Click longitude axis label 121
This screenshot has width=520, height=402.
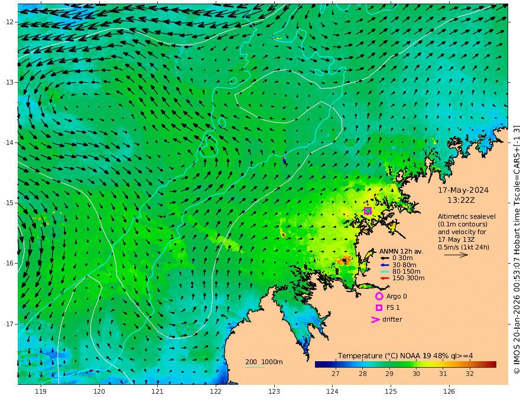pyautogui.click(x=158, y=391)
